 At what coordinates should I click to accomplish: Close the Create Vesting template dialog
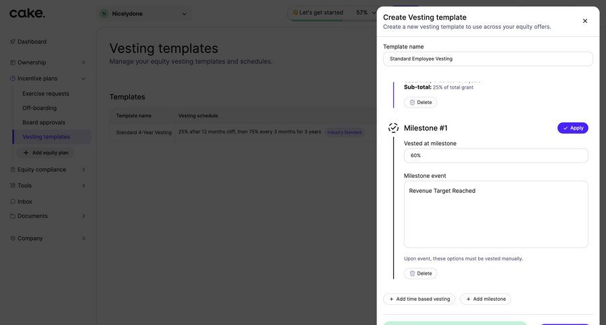coord(585,21)
